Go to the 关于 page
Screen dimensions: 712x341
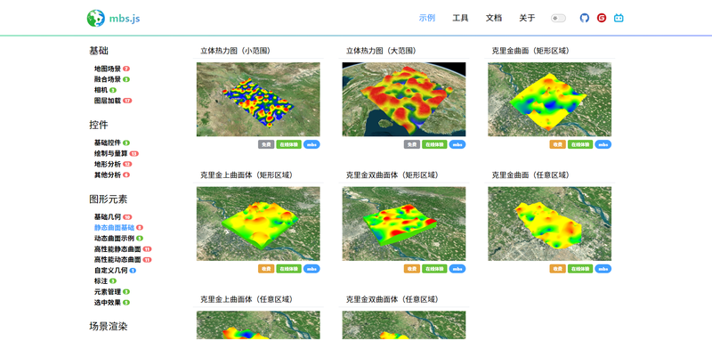click(527, 18)
